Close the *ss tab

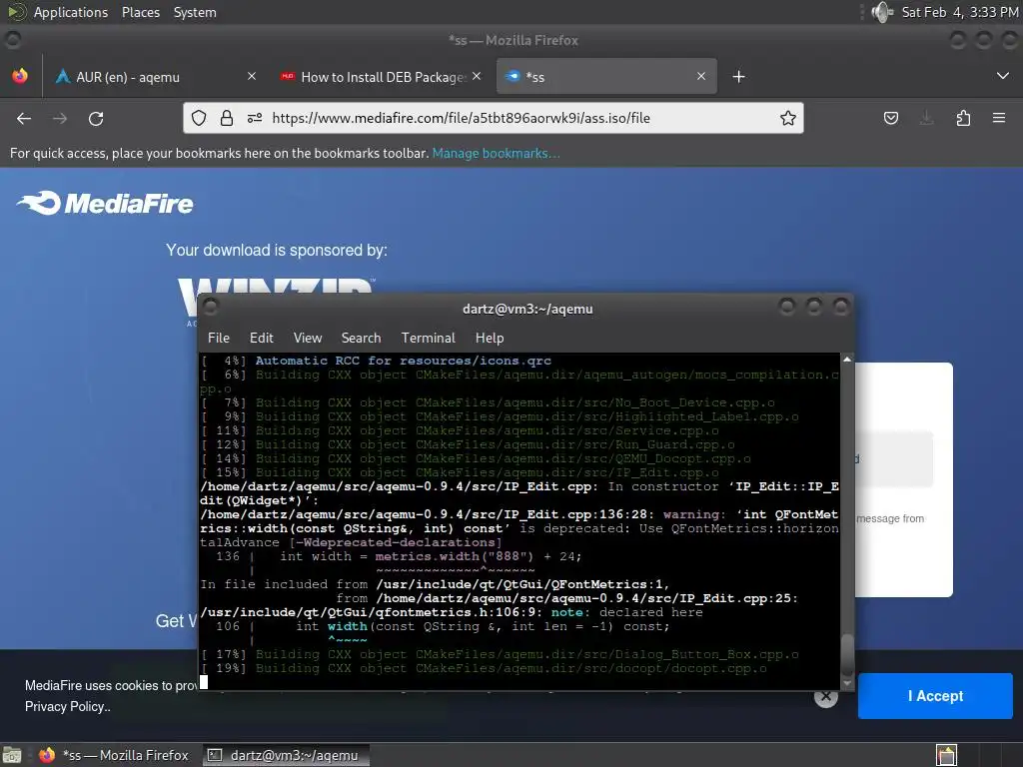pyautogui.click(x=701, y=76)
